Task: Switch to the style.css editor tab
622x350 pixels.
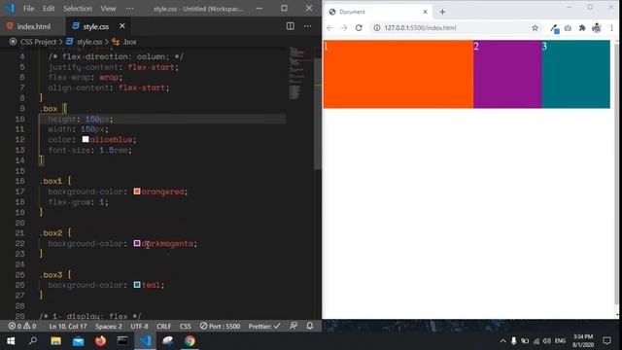Action: [95, 26]
